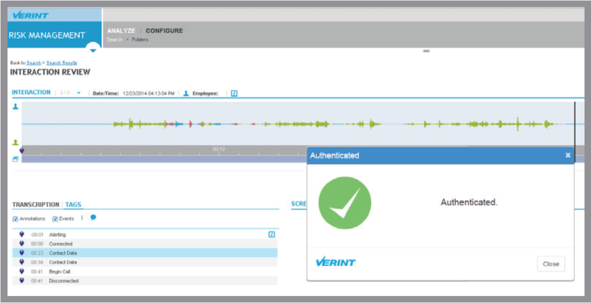Click the marker icon for Alerting

pyautogui.click(x=22, y=234)
